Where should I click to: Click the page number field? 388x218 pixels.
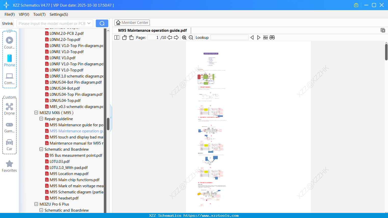[153, 37]
